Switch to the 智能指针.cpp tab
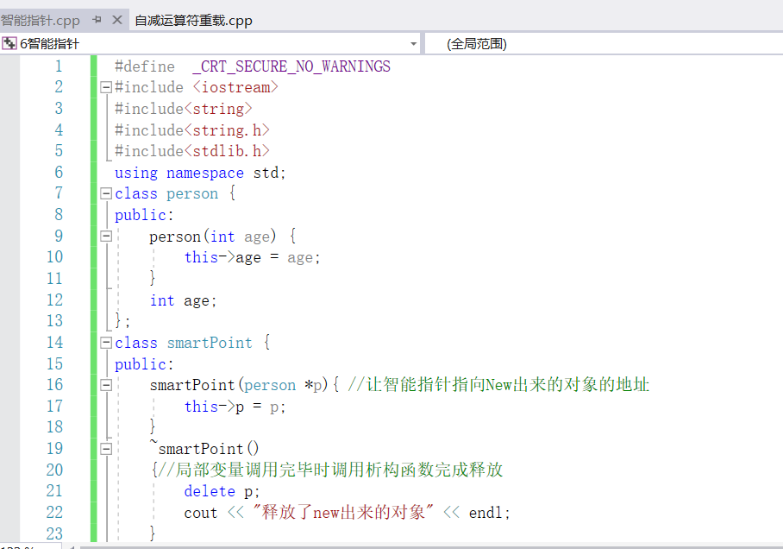The height and width of the screenshot is (549, 783). (x=40, y=21)
